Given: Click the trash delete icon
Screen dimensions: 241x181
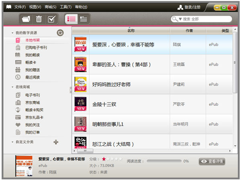Looking at the screenshot, I should tap(39, 19).
